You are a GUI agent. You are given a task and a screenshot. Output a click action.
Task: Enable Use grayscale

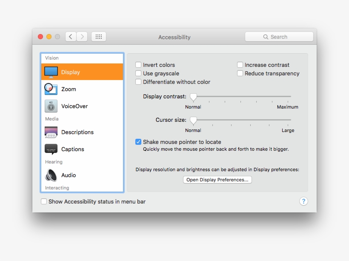tap(138, 73)
